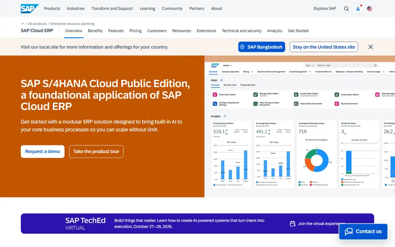Switch to the Benefits tab
The width and height of the screenshot is (395, 247).
click(95, 31)
